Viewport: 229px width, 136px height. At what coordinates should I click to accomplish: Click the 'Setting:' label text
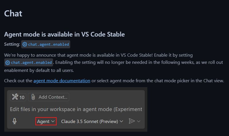coord(12,45)
